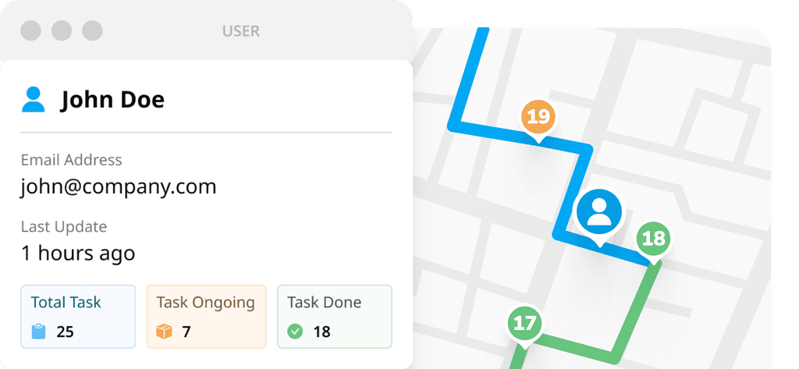The width and height of the screenshot is (799, 369).
Task: Click the john@company.com email address
Action: pos(119,187)
